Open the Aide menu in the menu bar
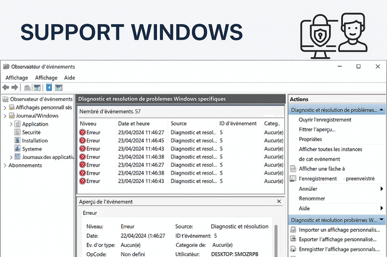The image size is (387, 257). pyautogui.click(x=69, y=78)
